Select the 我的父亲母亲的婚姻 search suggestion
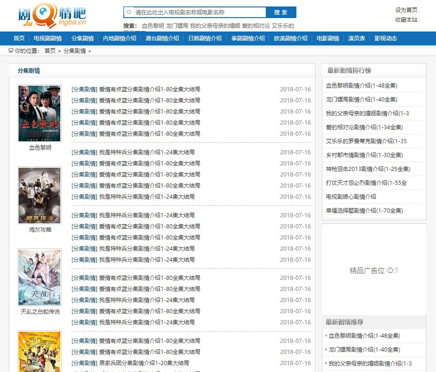 (x=215, y=26)
